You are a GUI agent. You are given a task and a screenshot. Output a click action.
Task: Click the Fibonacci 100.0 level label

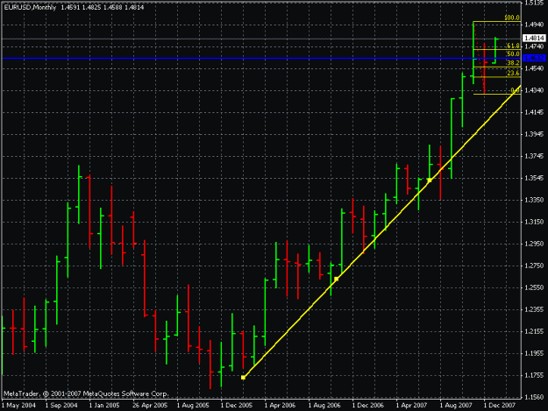[512, 18]
